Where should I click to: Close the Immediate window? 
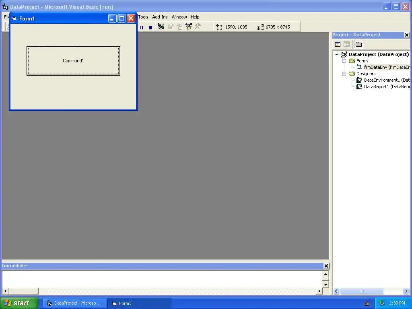point(326,266)
